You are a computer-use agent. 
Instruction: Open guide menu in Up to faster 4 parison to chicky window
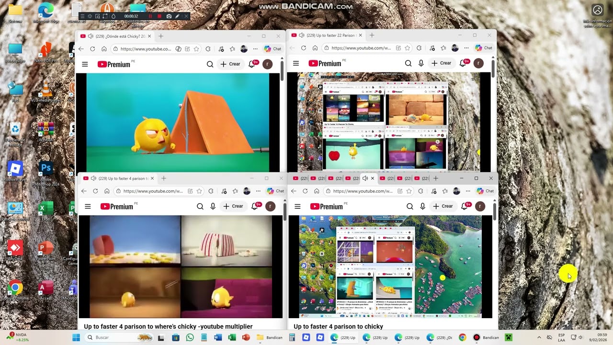(297, 207)
